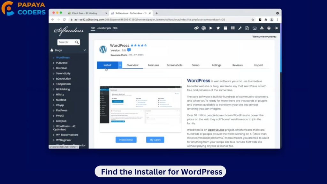Select the Overview tab

133,65
